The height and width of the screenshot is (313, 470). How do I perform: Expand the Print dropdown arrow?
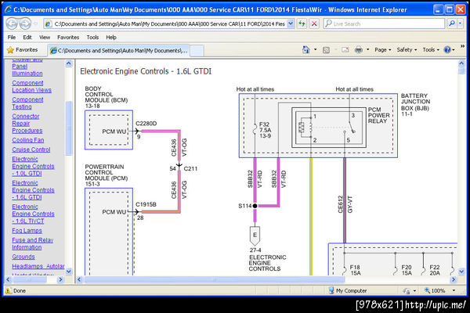pos(368,50)
